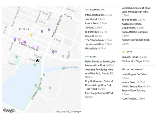The height and width of the screenshot is (120, 160).
Task: Click Intesar Salon entry
Action: click(x=133, y=82)
